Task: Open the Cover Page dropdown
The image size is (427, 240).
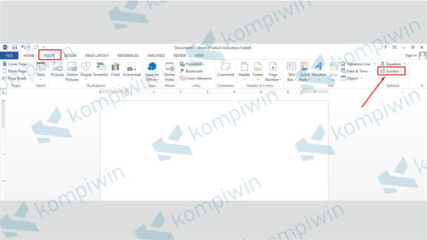Action: point(16,64)
